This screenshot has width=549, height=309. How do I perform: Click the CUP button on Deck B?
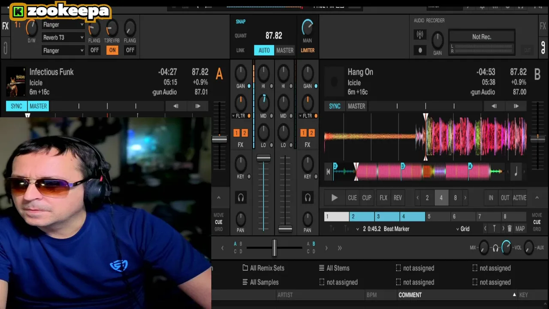[367, 198]
